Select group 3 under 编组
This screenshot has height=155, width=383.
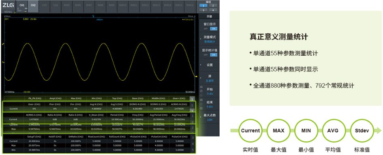click(x=203, y=10)
